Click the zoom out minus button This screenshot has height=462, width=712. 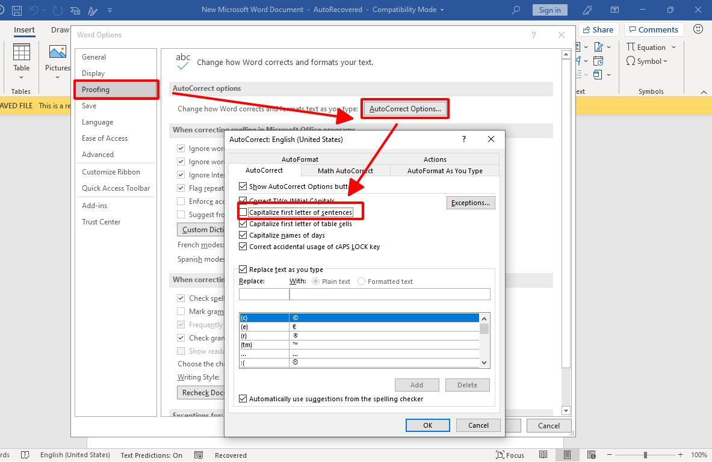[609, 455]
